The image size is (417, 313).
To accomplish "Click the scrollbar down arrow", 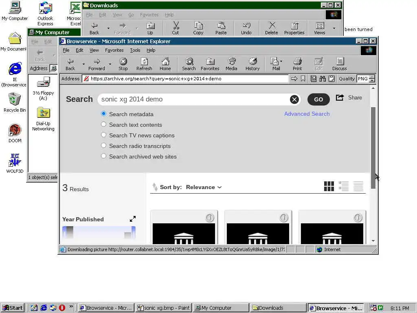I will point(373,240).
